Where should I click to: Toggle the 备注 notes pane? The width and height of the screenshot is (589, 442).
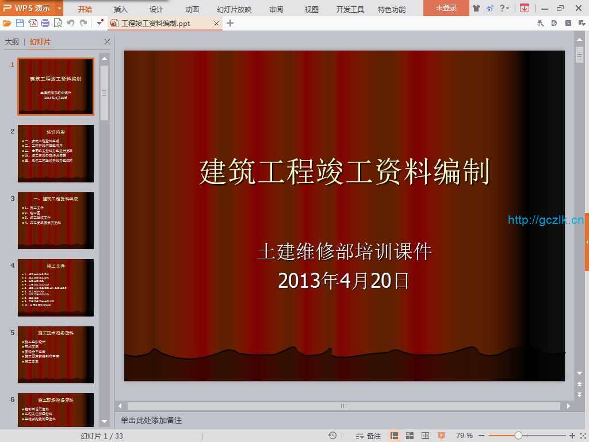coord(368,436)
